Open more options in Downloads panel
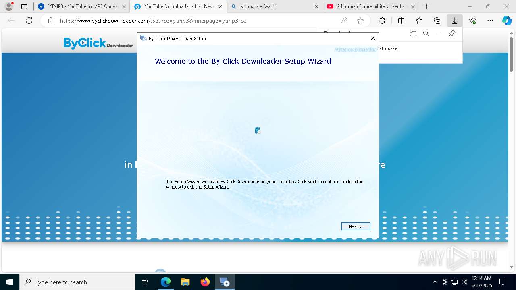 [x=439, y=33]
